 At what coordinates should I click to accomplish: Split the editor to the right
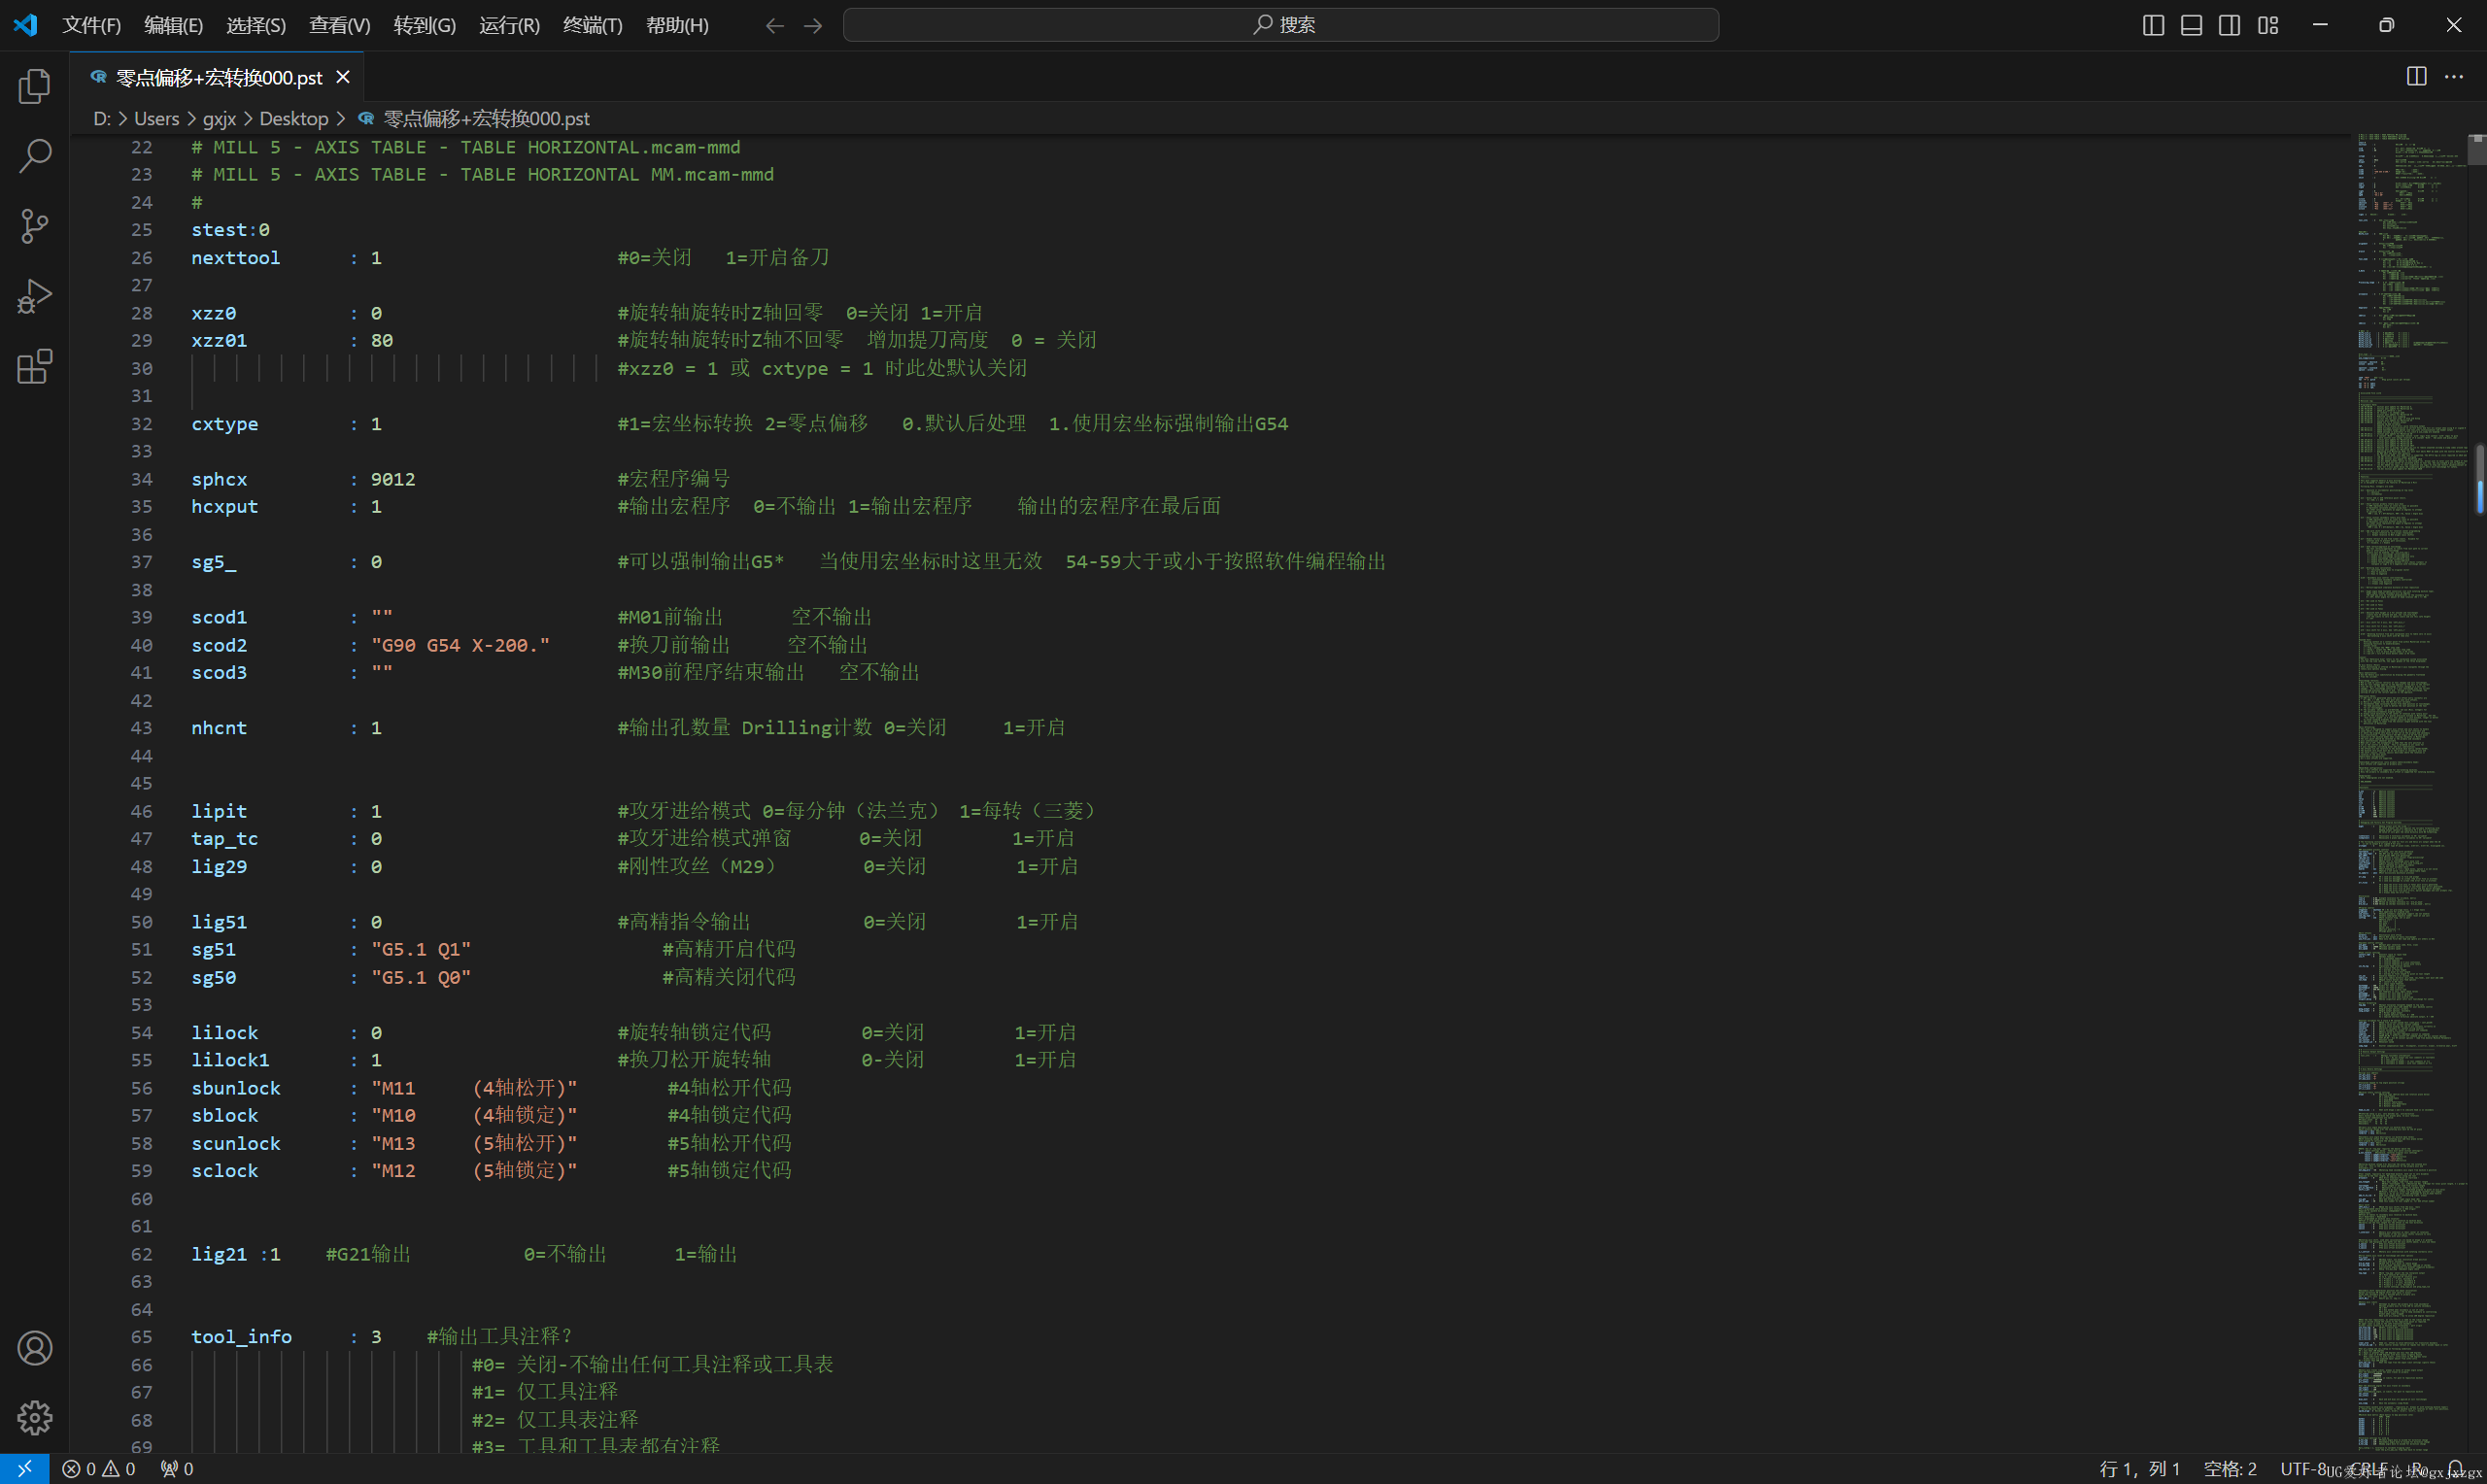pyautogui.click(x=2416, y=77)
